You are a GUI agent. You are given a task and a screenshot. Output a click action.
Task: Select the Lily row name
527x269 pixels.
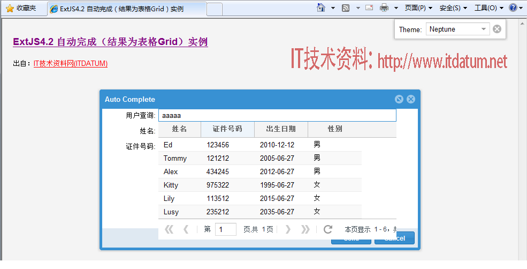169,199
